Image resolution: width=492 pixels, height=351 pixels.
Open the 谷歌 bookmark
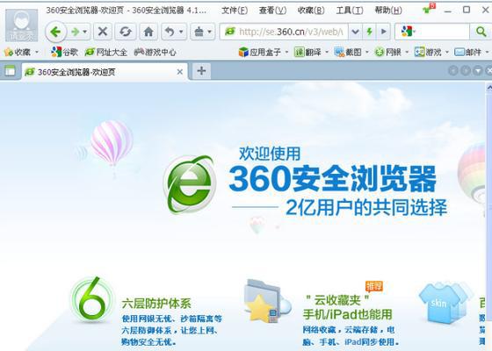[64, 52]
